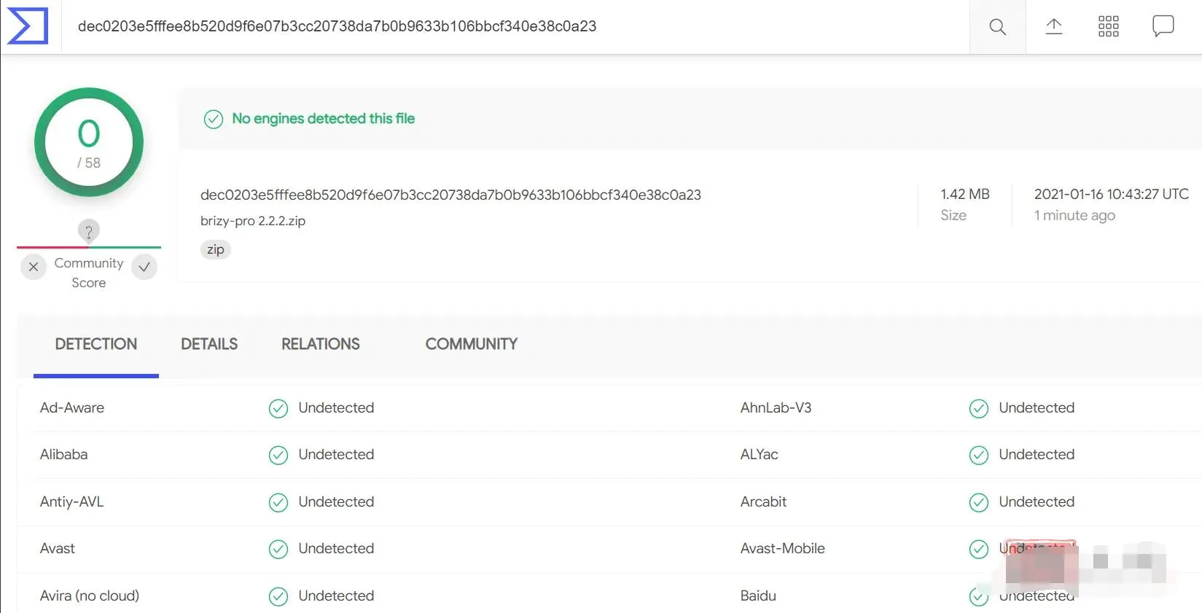Click the 'No engines detected this file' message
Image resolution: width=1202 pixels, height=613 pixels.
click(323, 118)
